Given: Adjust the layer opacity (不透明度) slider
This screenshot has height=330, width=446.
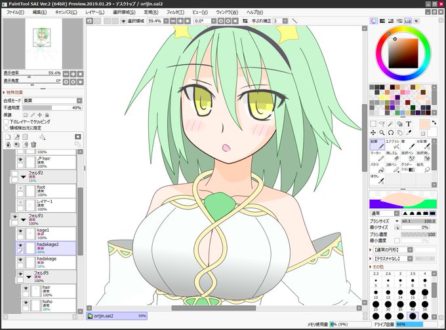Looking at the screenshot, I should pyautogui.click(x=52, y=108).
